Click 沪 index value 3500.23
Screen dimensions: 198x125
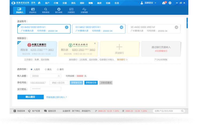point(102,111)
